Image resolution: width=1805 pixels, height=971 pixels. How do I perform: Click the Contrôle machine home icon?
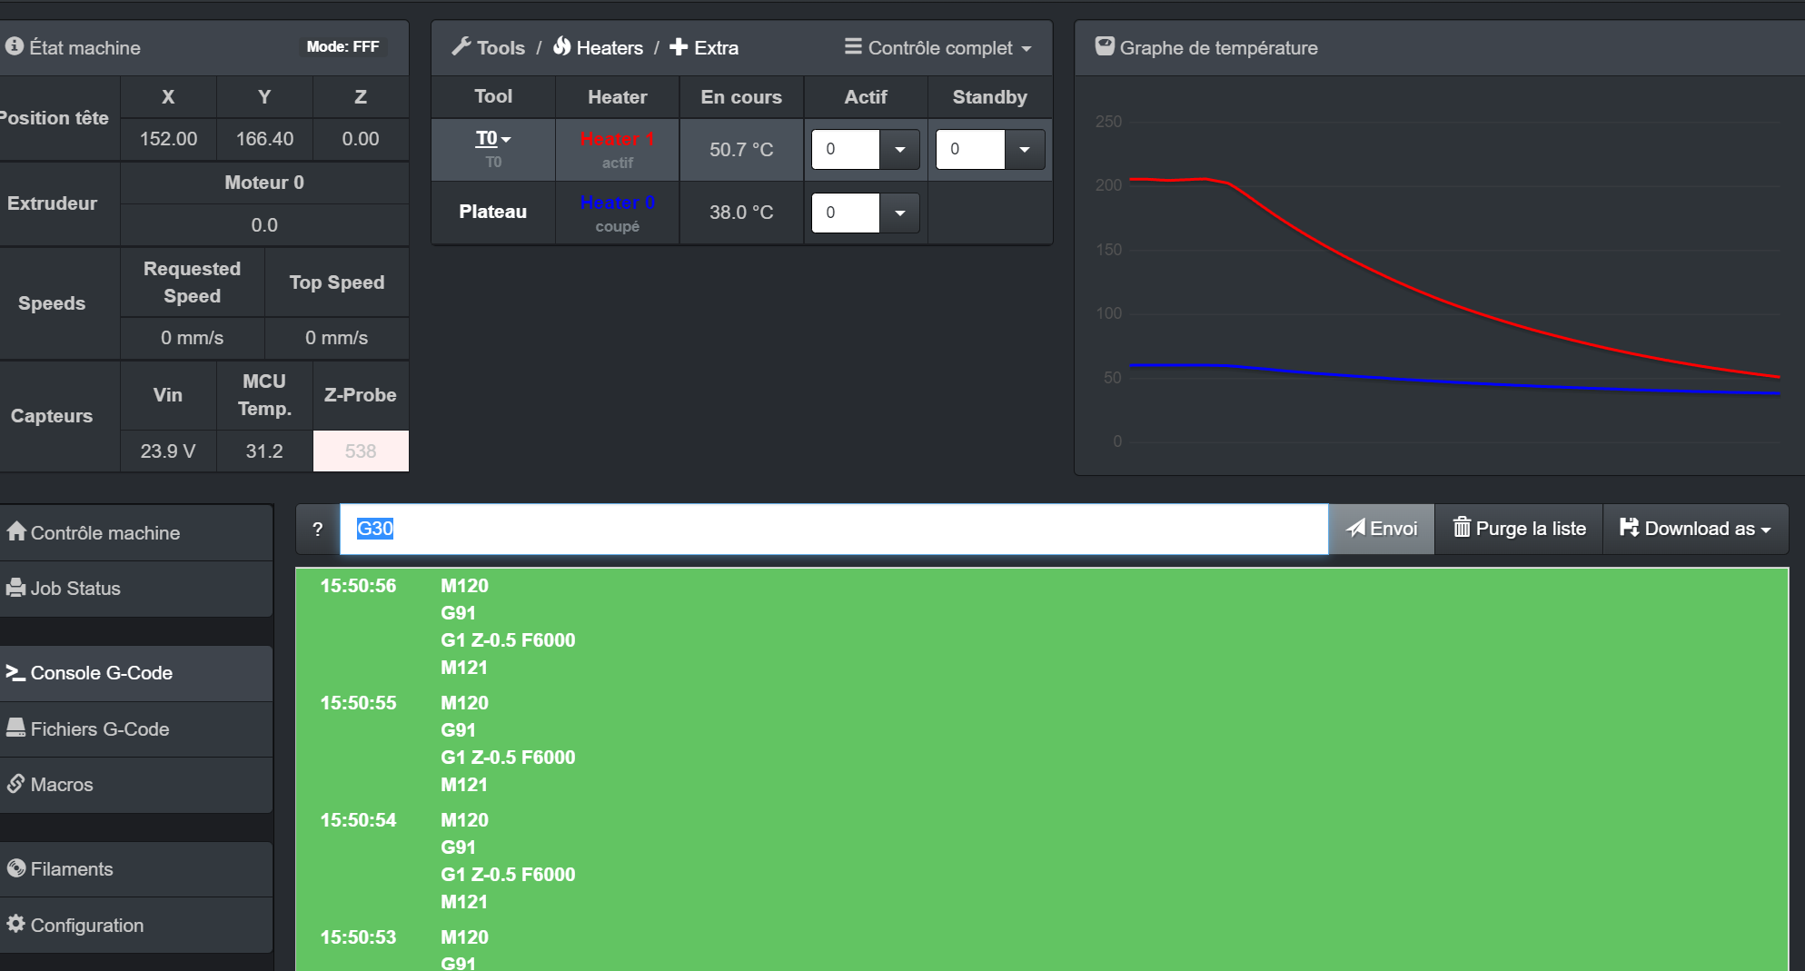tap(16, 531)
